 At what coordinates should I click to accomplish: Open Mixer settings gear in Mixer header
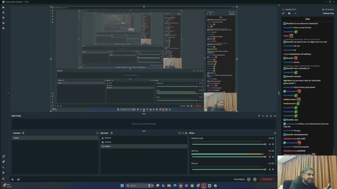[x=275, y=133]
